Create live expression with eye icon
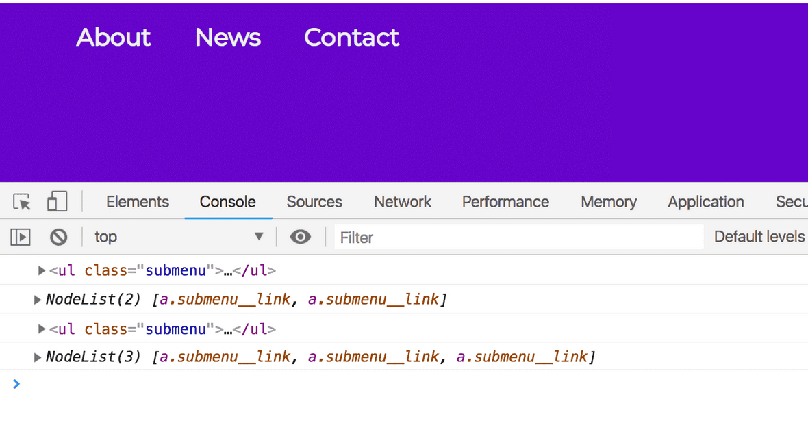 click(x=301, y=237)
